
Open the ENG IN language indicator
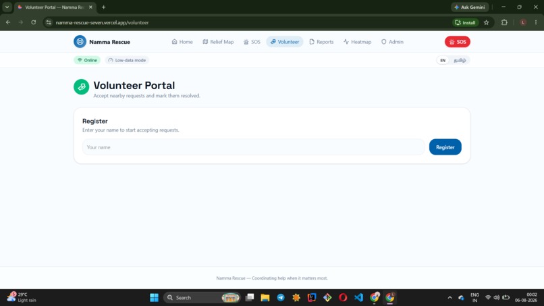[474, 297]
